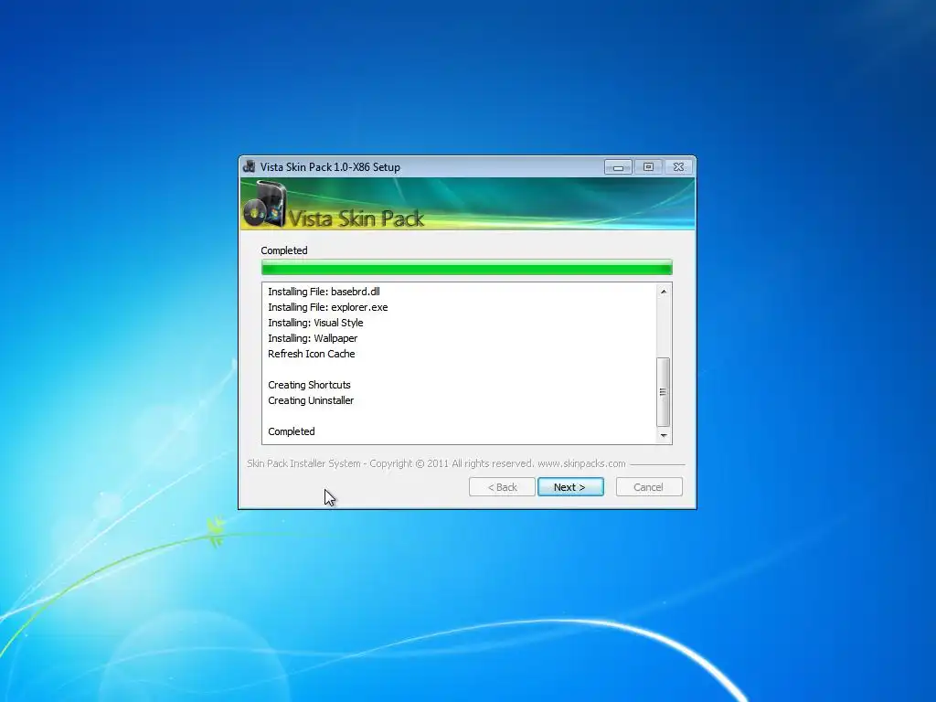Viewport: 936px width, 702px height.
Task: Select 'Creating Shortcuts' log line
Action: (309, 385)
